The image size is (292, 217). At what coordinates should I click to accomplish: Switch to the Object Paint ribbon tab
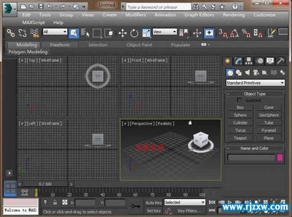pyautogui.click(x=139, y=45)
